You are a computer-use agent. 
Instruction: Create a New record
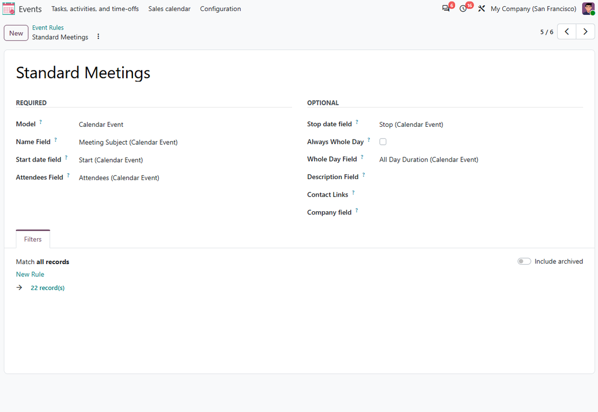(16, 33)
